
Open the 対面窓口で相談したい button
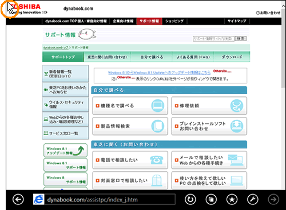(x=130, y=180)
